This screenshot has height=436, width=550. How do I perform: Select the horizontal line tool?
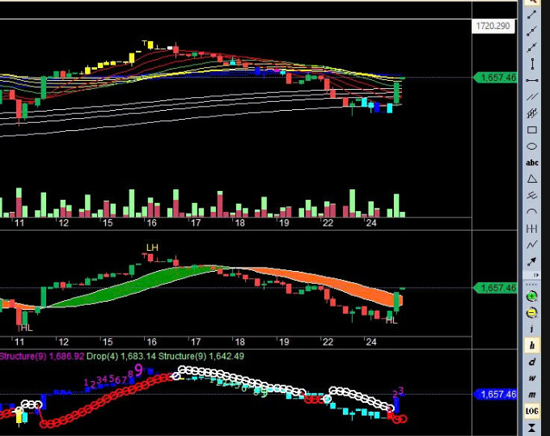click(x=531, y=80)
